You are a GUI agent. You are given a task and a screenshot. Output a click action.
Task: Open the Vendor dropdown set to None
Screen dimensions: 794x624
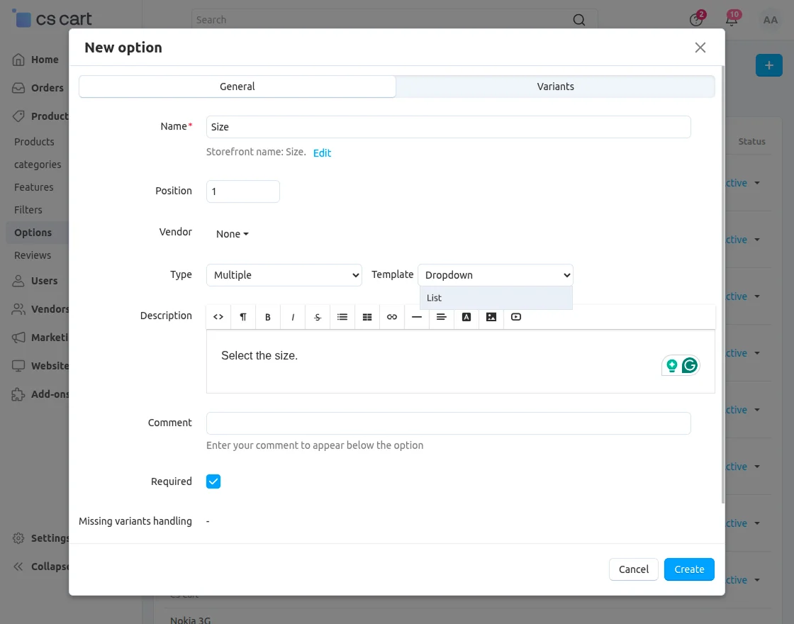click(x=231, y=233)
